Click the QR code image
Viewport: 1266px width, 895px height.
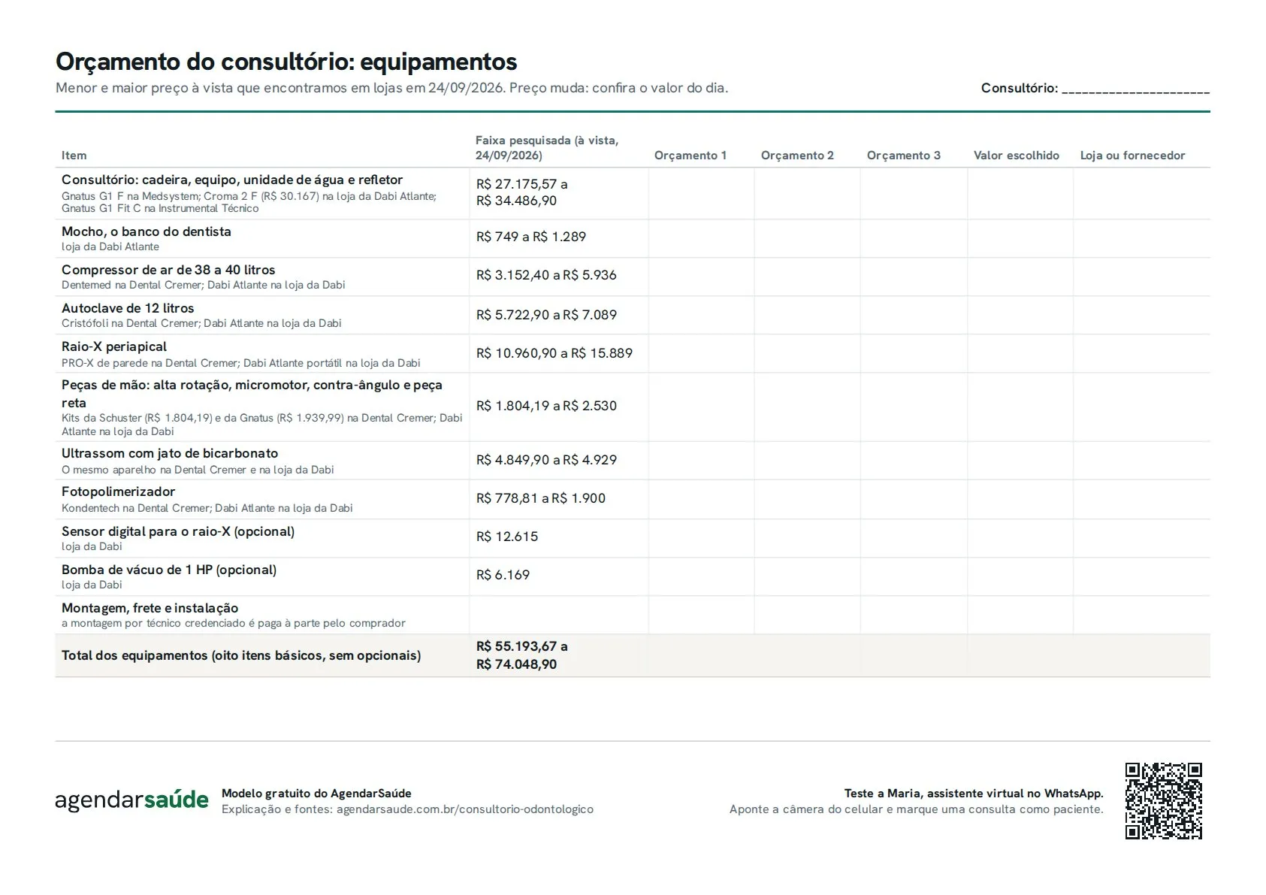click(1163, 800)
